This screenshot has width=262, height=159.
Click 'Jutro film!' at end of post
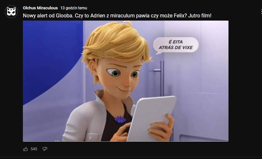200,16
